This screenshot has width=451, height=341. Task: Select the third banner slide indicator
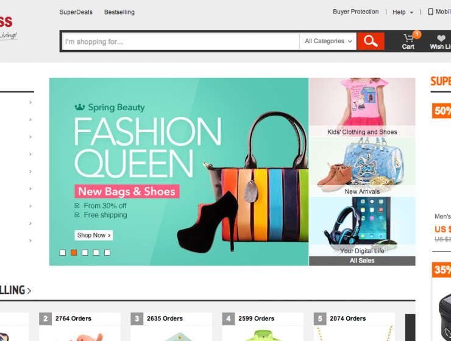(85, 252)
